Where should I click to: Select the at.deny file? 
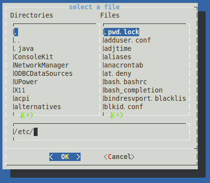(x=118, y=73)
